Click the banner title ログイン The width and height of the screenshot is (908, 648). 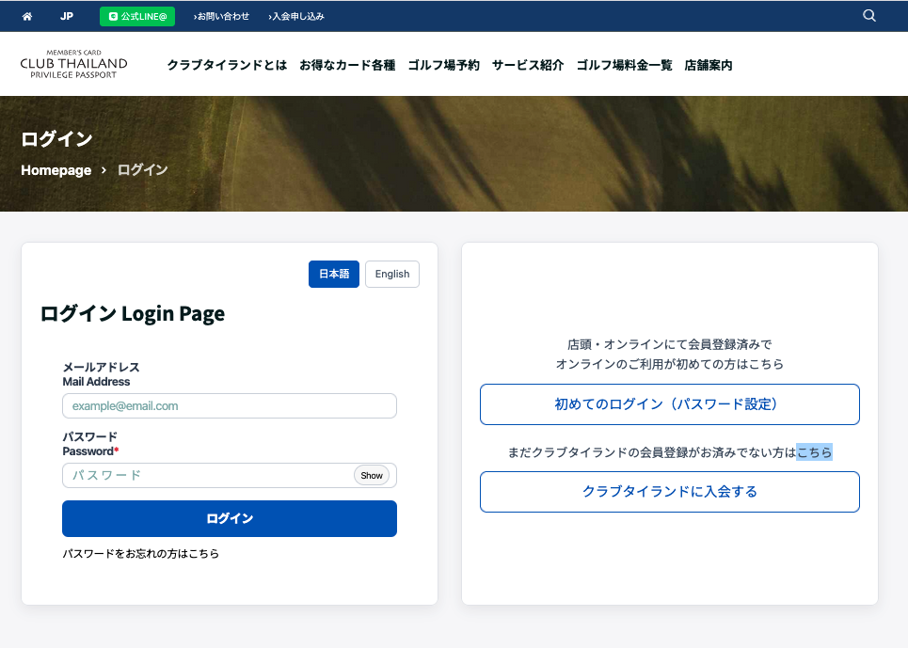click(x=56, y=139)
